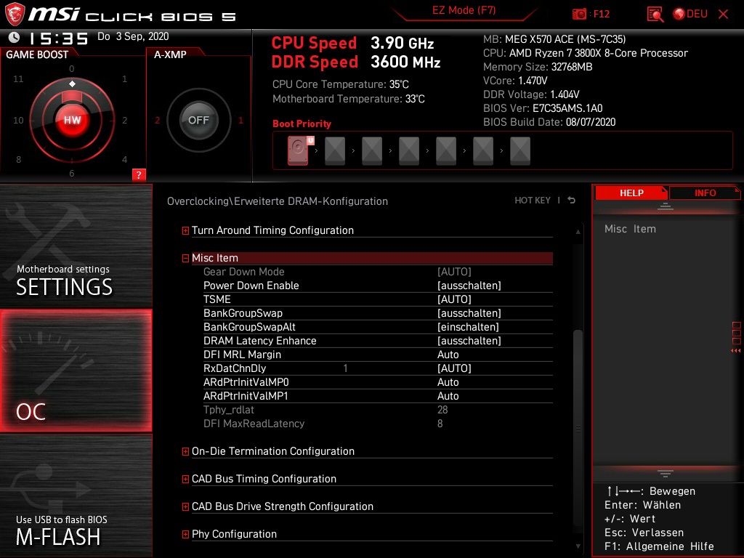The image size is (744, 558).
Task: Click the Gear Down Mode row
Action: point(378,272)
